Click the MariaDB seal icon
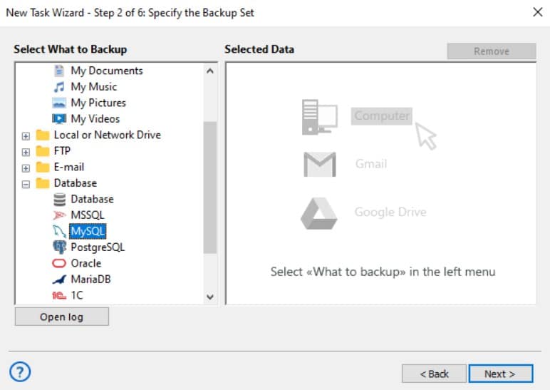This screenshot has width=550, height=390. point(59,279)
